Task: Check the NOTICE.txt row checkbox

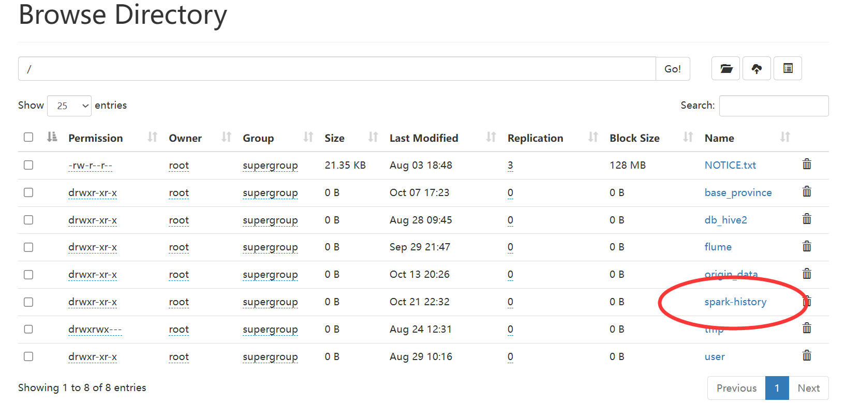Action: point(28,165)
